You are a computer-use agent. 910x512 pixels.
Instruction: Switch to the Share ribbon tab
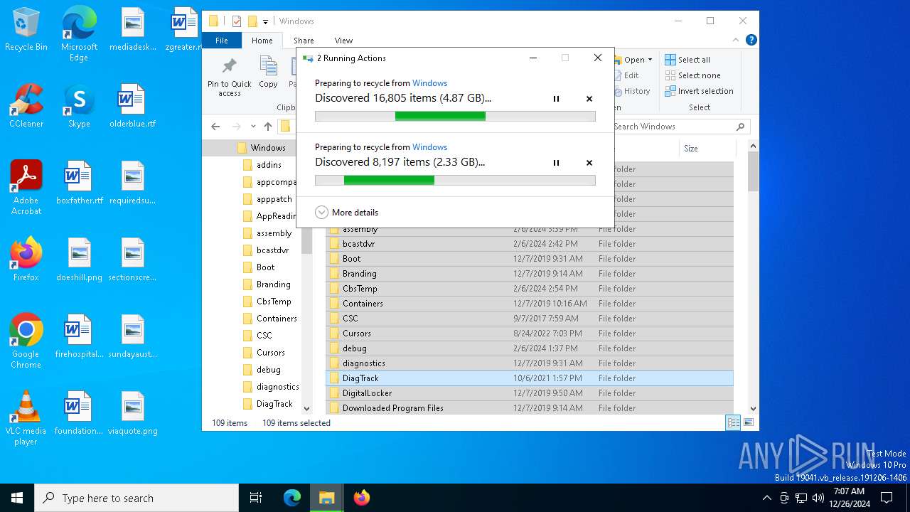(304, 41)
